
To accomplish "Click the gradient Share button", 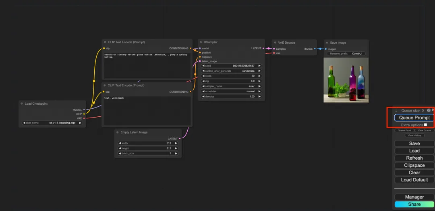I will tap(414, 204).
